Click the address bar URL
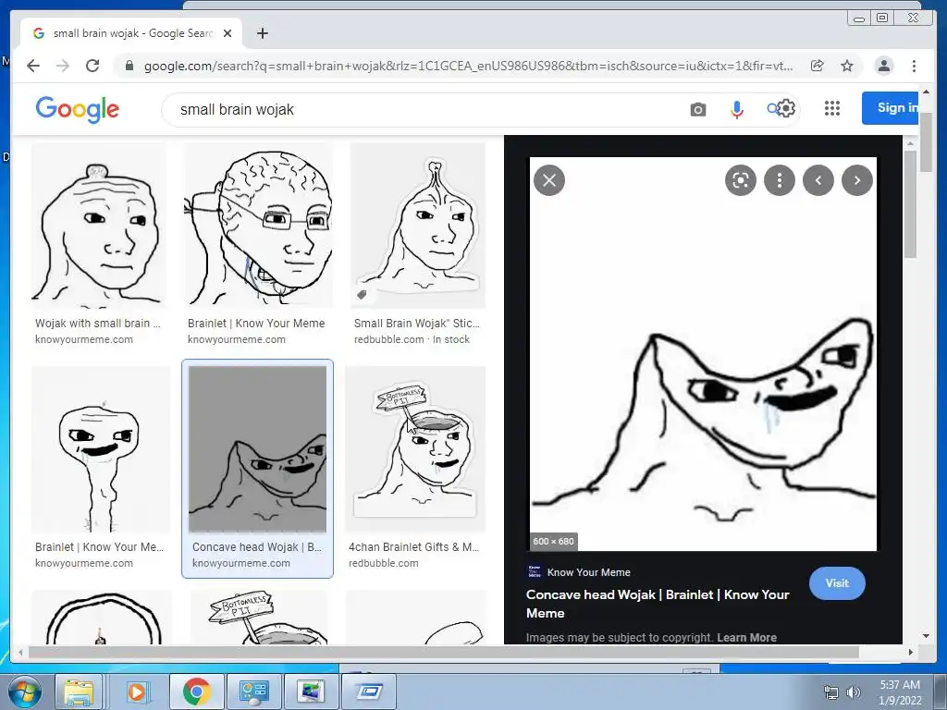Image resolution: width=947 pixels, height=710 pixels. point(468,66)
